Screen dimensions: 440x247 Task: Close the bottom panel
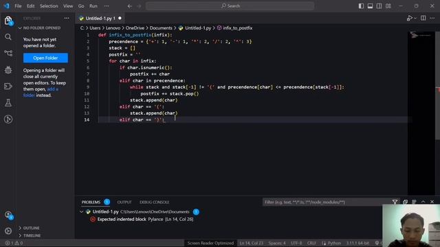pyautogui.click(x=432, y=202)
